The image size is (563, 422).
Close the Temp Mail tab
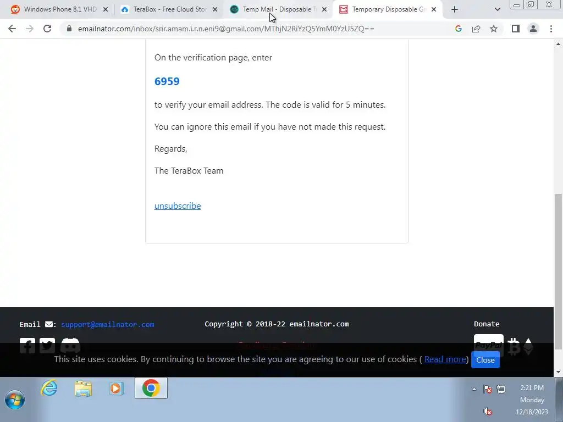coord(324,10)
